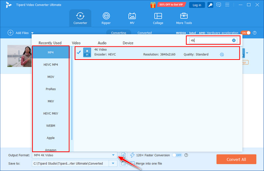Open the Add Files dropdown arrow

pos(32,33)
